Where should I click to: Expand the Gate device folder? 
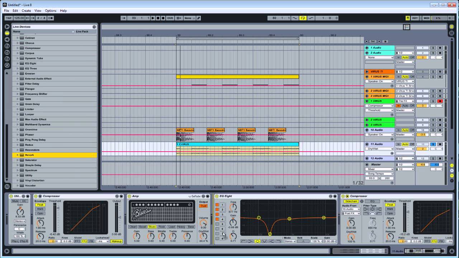[x=18, y=99]
